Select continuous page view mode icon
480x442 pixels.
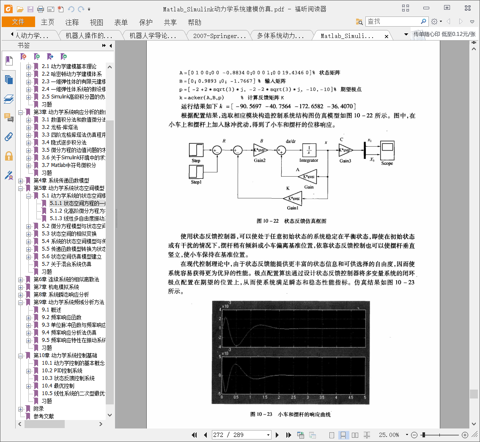343,435
